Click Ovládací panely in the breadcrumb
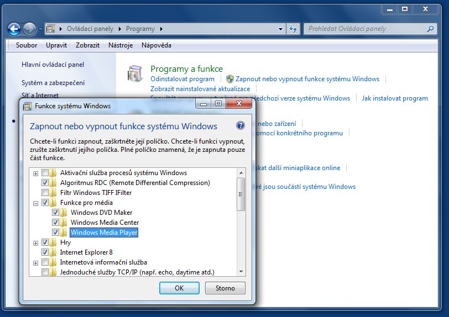449x317 pixels. pyautogui.click(x=90, y=29)
